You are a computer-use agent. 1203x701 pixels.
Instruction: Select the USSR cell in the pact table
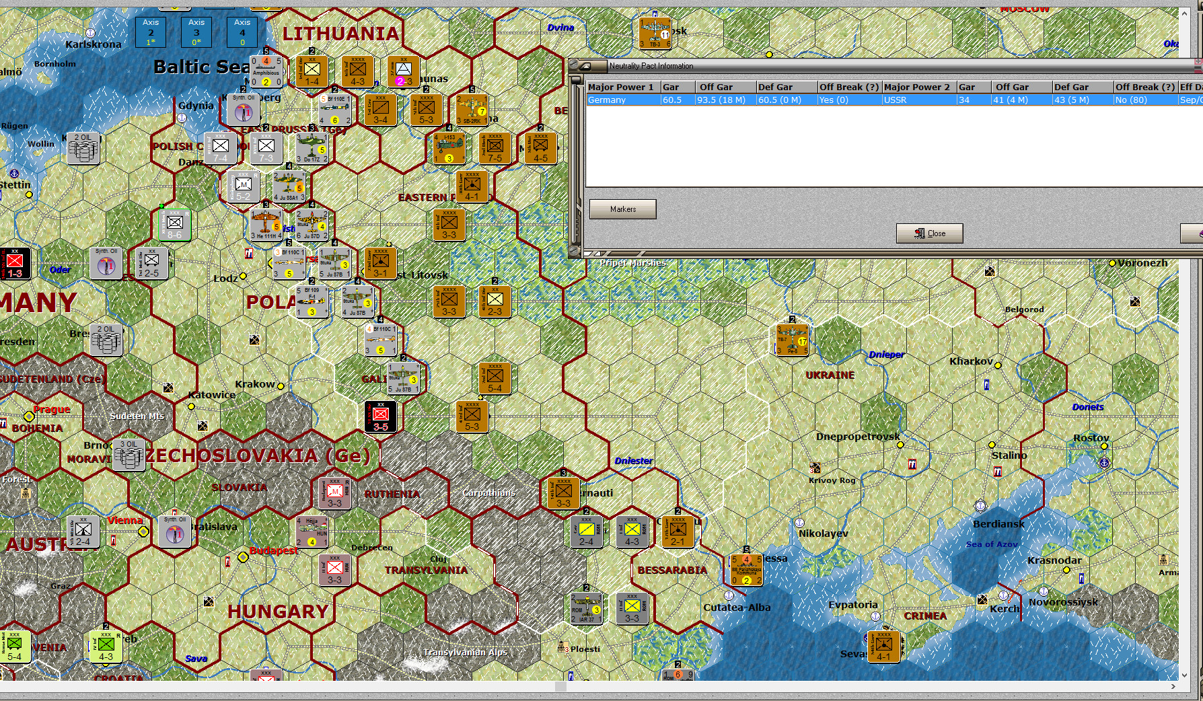coord(919,100)
